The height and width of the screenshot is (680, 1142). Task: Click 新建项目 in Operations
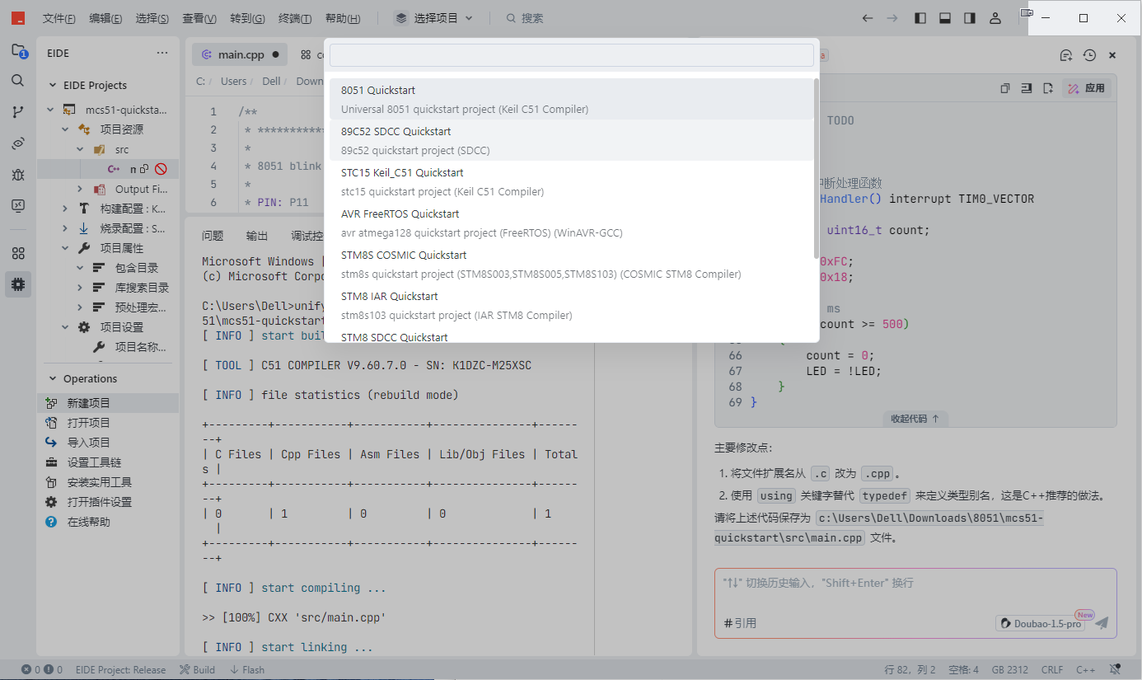click(x=108, y=403)
